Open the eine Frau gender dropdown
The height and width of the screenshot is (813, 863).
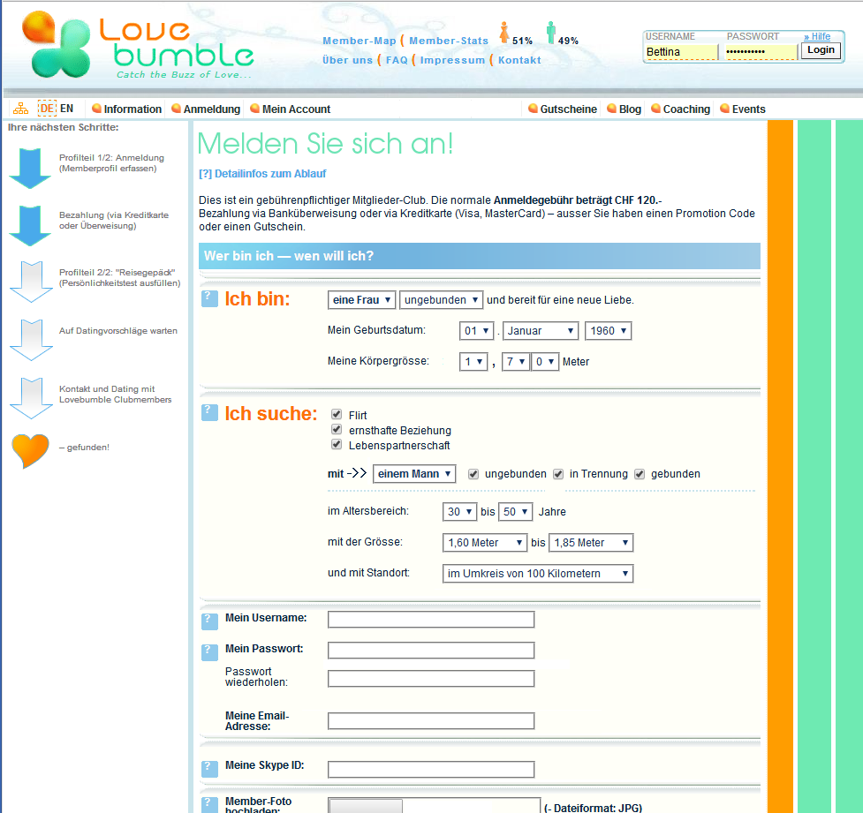(x=361, y=300)
